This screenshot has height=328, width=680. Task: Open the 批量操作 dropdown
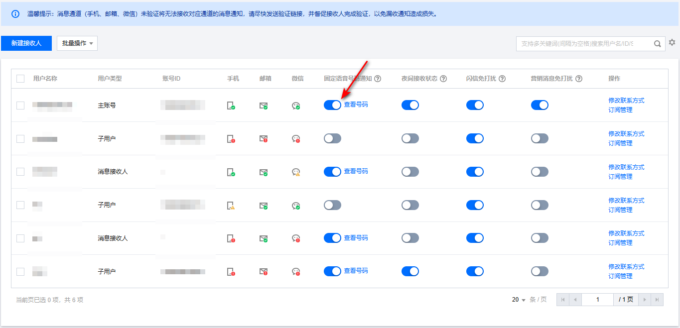77,43
